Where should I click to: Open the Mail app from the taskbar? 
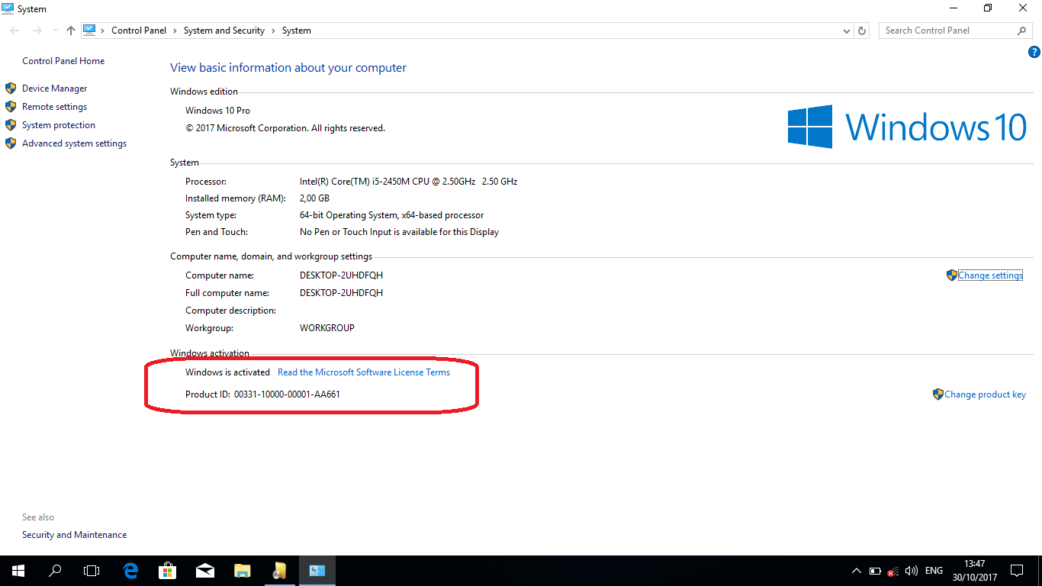click(x=204, y=570)
